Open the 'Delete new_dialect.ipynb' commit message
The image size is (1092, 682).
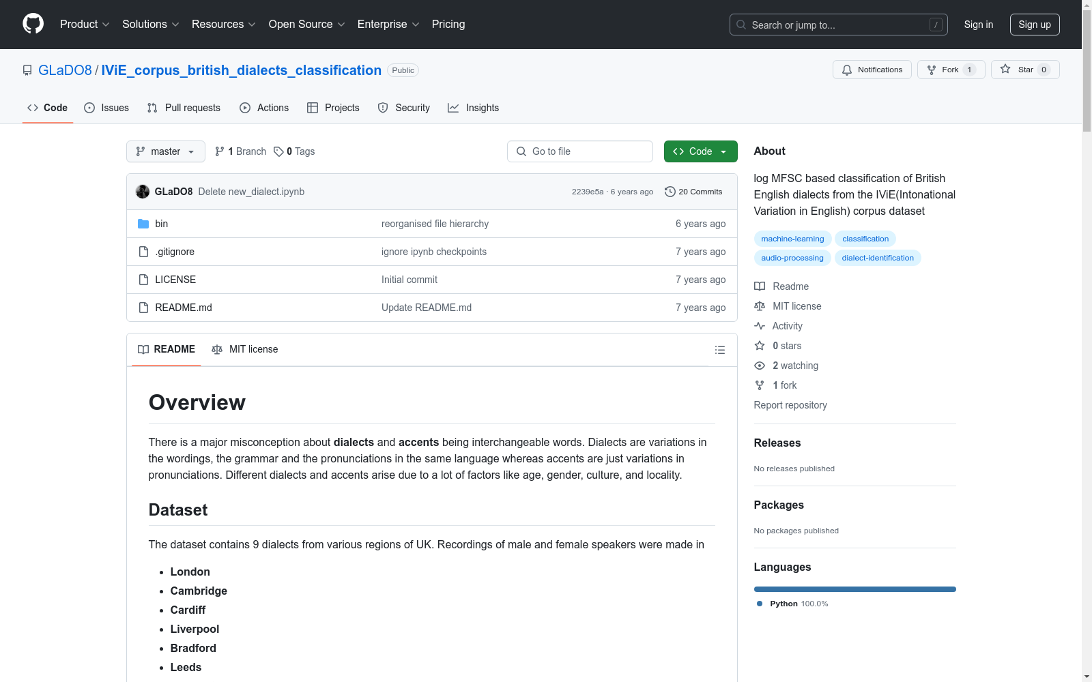(x=251, y=192)
